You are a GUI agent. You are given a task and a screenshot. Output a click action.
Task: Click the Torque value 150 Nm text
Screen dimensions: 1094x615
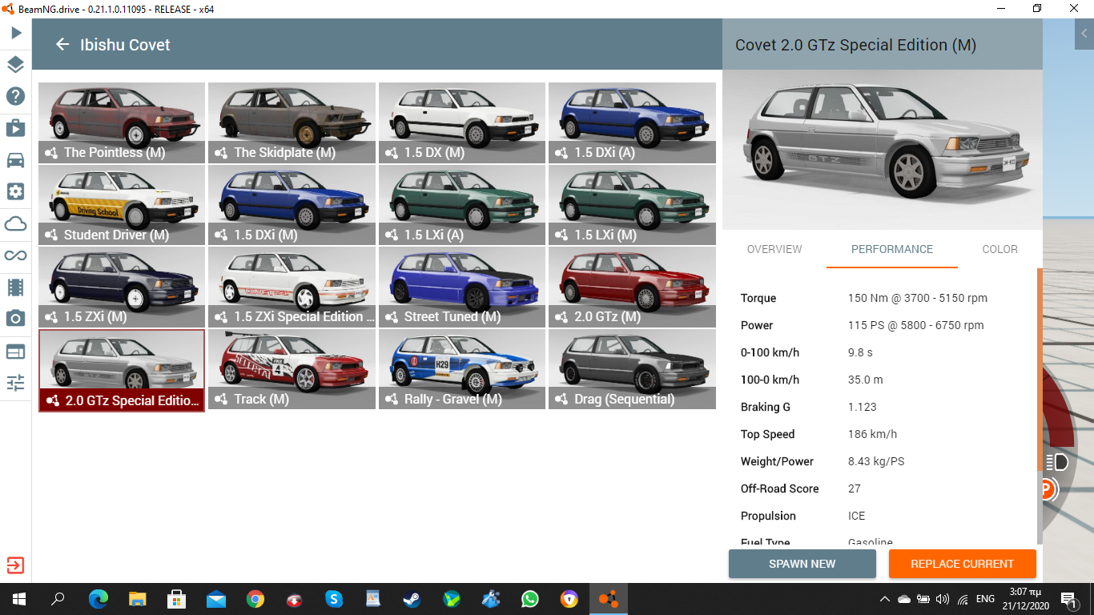(918, 298)
